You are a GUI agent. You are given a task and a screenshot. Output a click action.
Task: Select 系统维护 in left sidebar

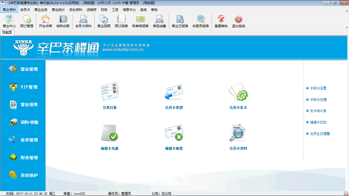pos(23,175)
